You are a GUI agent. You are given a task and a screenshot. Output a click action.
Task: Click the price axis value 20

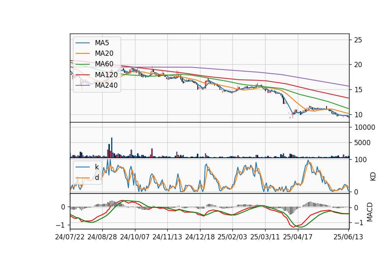[x=358, y=65]
